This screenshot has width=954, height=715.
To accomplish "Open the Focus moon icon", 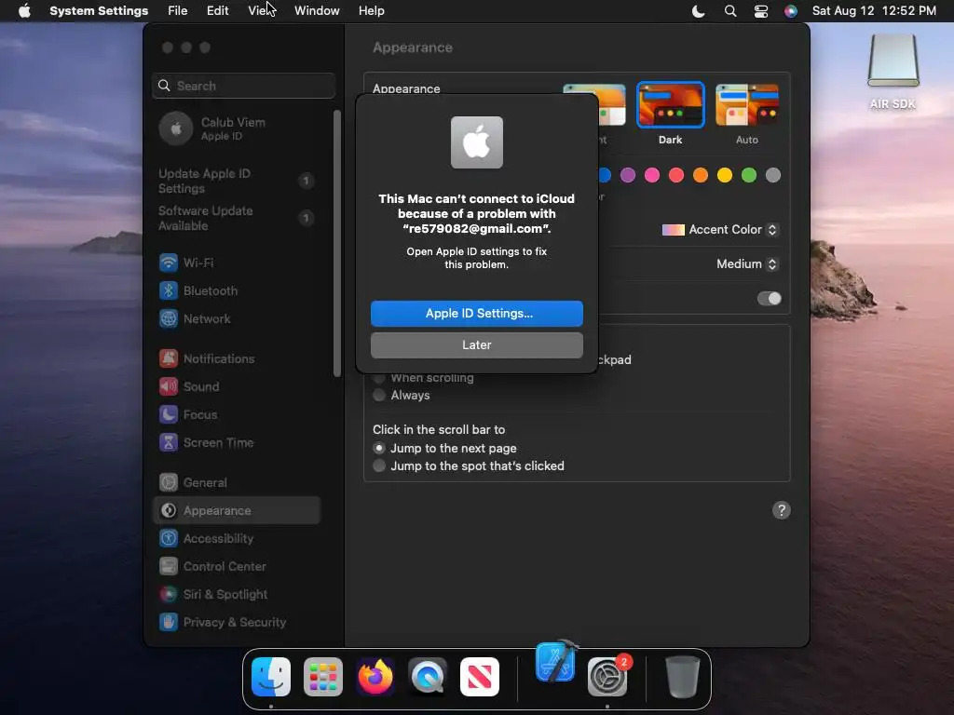I will click(169, 414).
